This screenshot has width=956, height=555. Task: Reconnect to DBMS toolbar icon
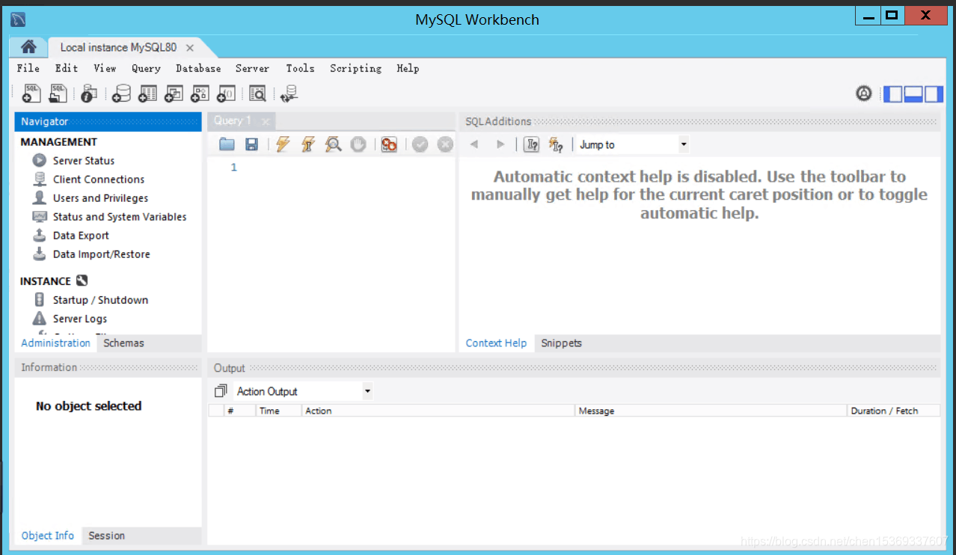click(289, 93)
